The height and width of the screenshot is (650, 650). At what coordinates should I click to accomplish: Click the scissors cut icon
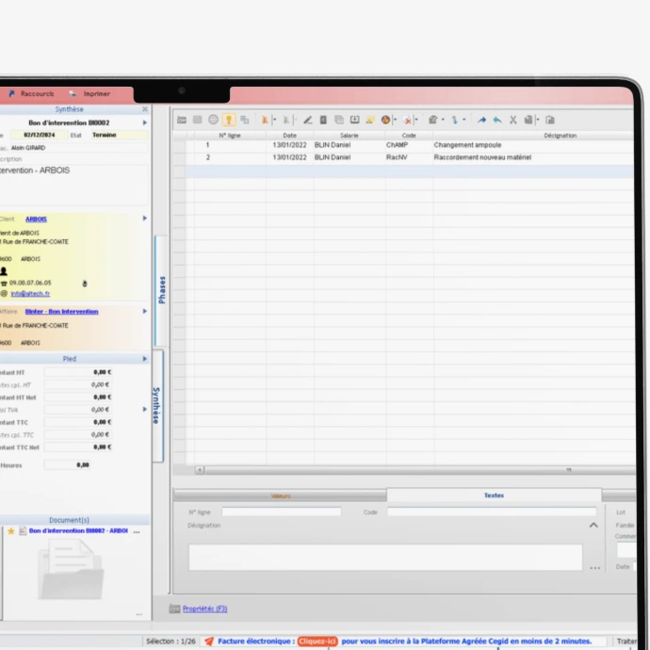[513, 120]
